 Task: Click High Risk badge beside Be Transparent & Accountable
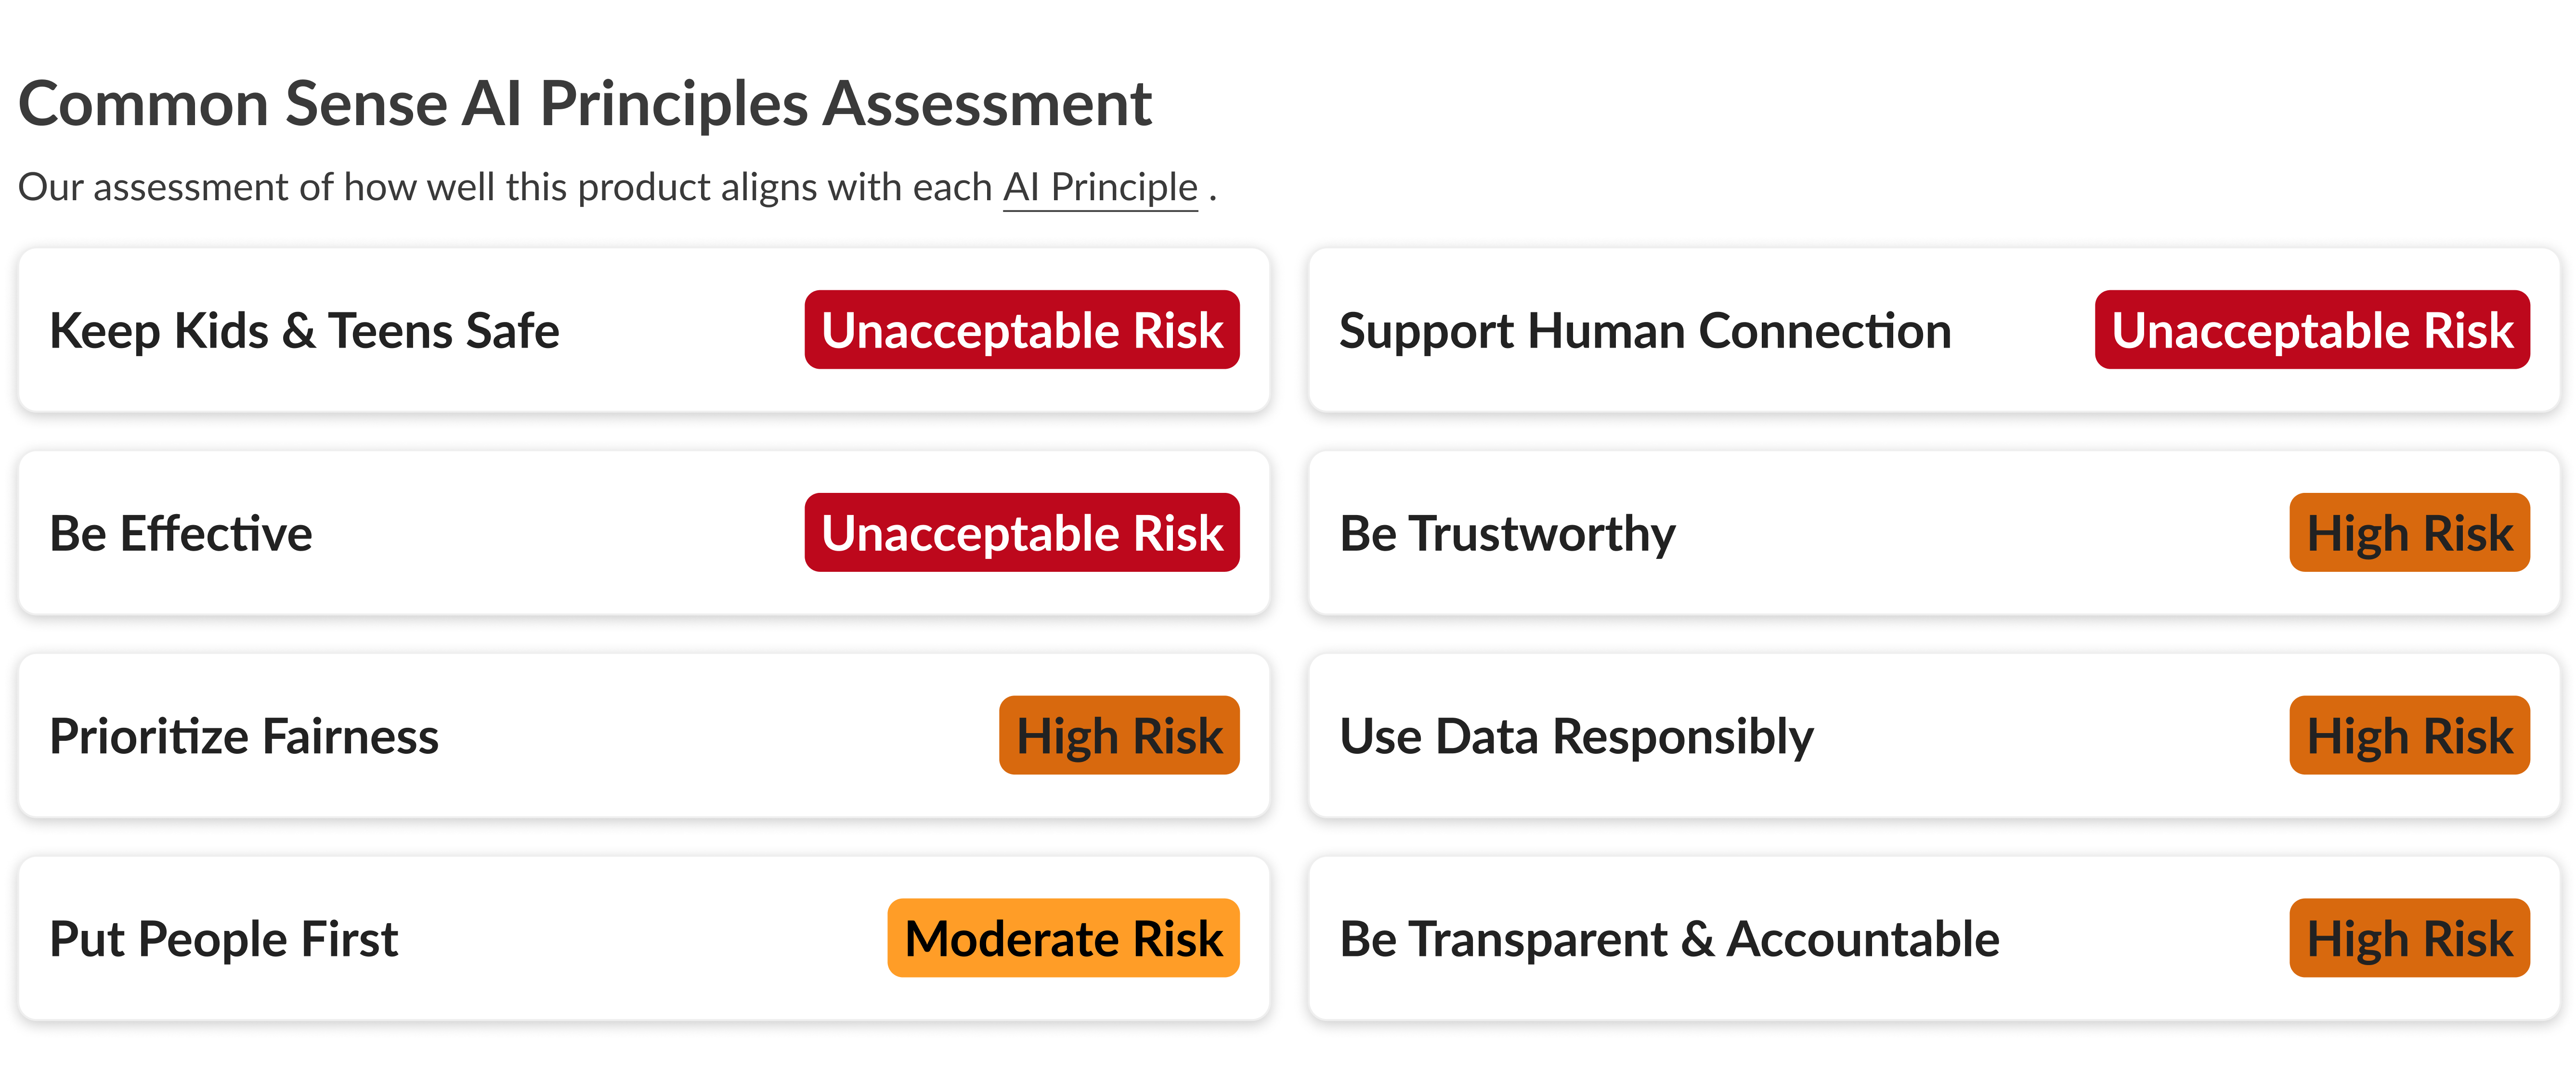[2410, 939]
